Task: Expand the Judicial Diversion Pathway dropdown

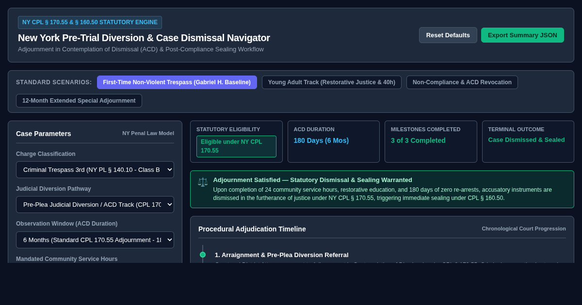Action: pyautogui.click(x=95, y=204)
